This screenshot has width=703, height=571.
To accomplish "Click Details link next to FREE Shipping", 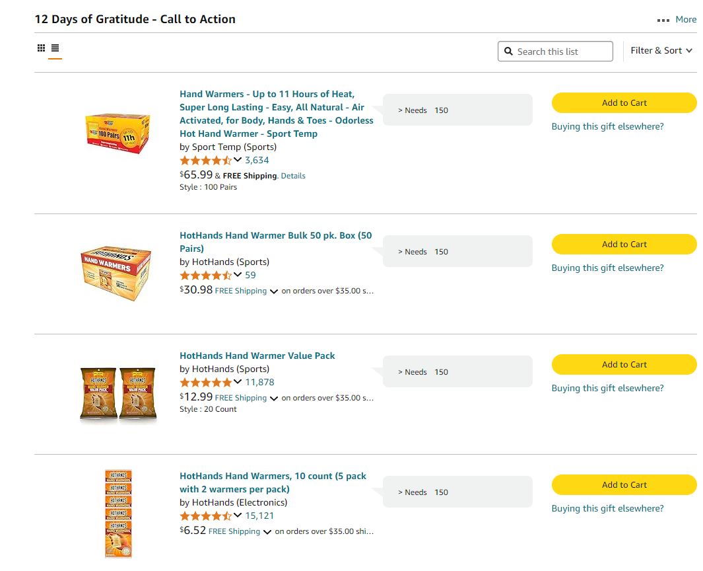I will [x=293, y=176].
